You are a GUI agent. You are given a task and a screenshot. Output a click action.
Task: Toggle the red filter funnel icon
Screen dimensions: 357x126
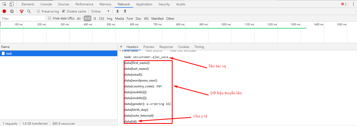click(22, 11)
